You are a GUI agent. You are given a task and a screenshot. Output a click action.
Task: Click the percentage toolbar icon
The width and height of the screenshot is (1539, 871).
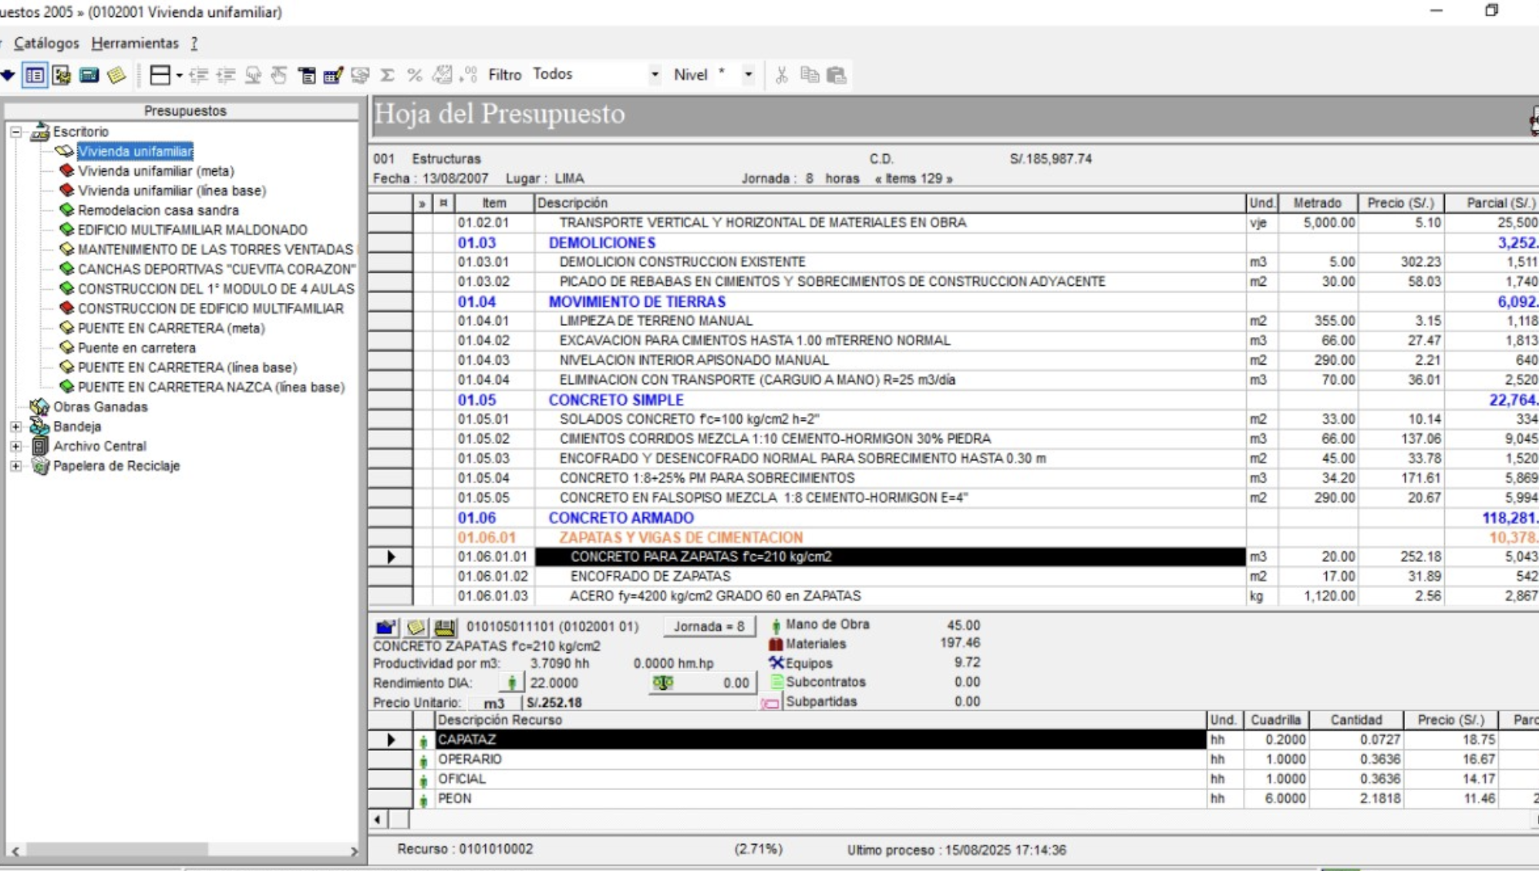(415, 75)
